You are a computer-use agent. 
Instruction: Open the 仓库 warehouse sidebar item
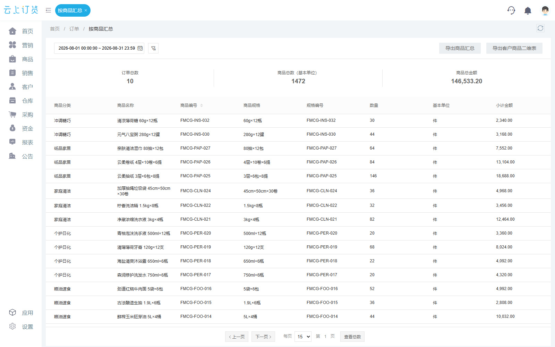point(21,101)
